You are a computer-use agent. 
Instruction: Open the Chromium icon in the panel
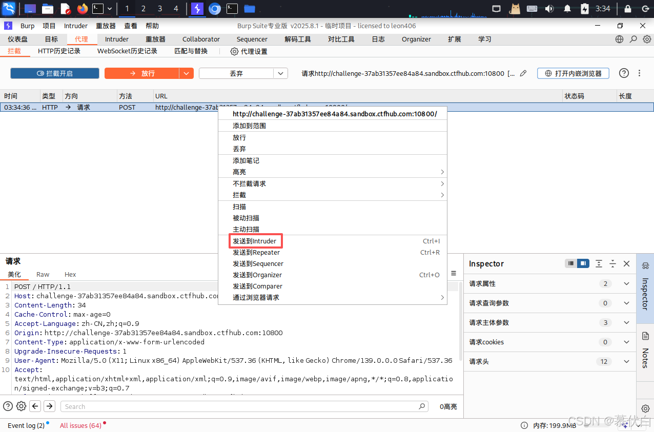[x=215, y=8]
